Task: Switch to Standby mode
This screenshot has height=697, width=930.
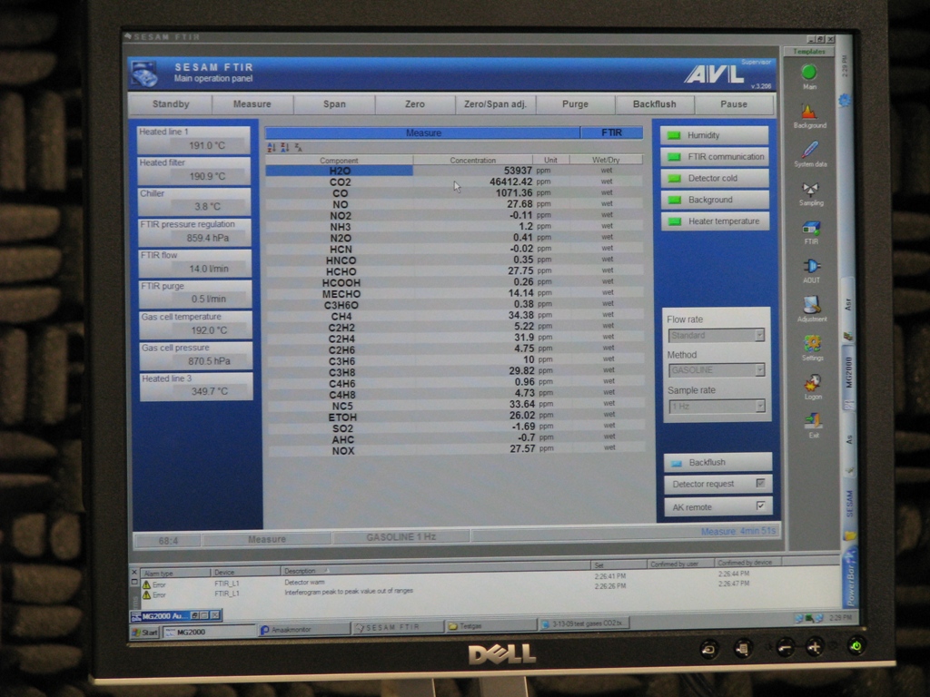Action: pos(171,104)
